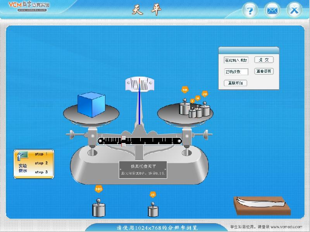Pick the 20g weight below the balance
This screenshot has height=232, width=310.
[153, 211]
